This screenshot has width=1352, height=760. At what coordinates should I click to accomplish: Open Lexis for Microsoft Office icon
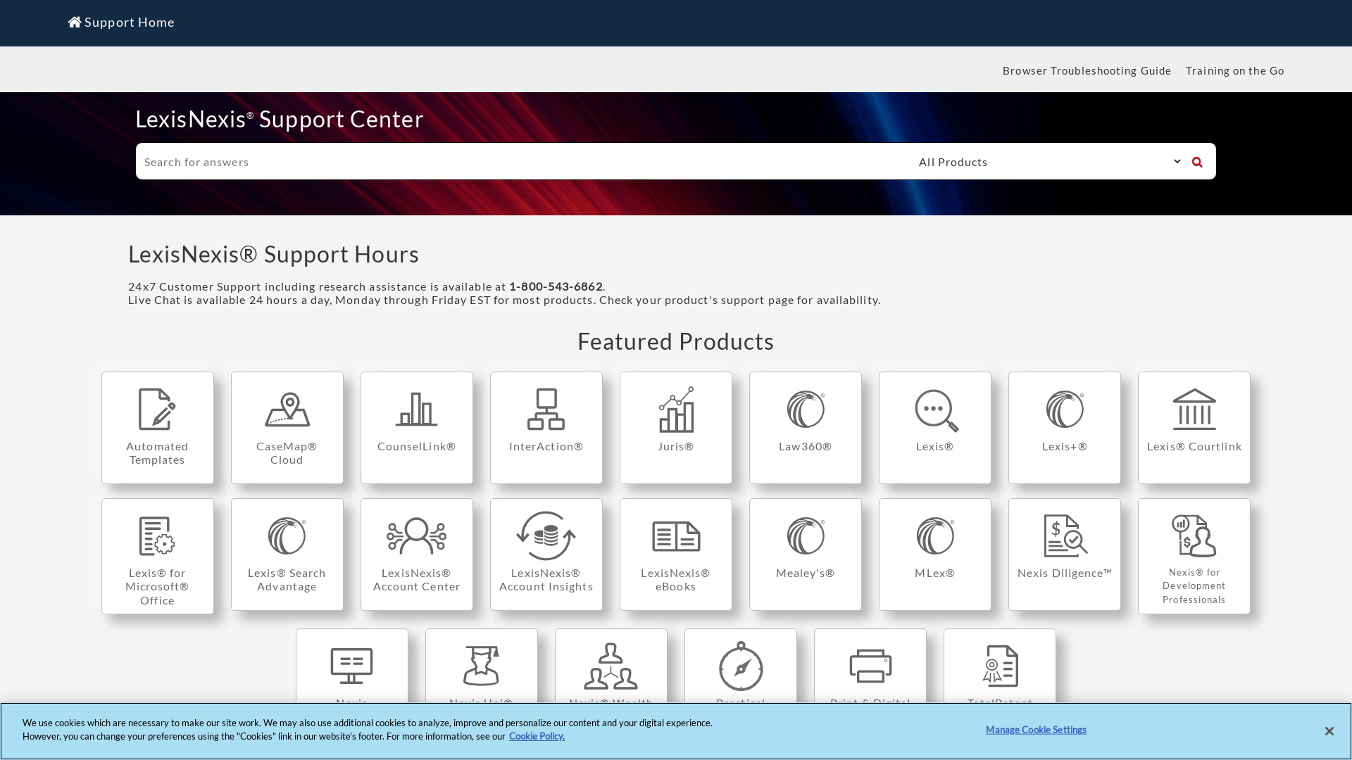point(157,536)
